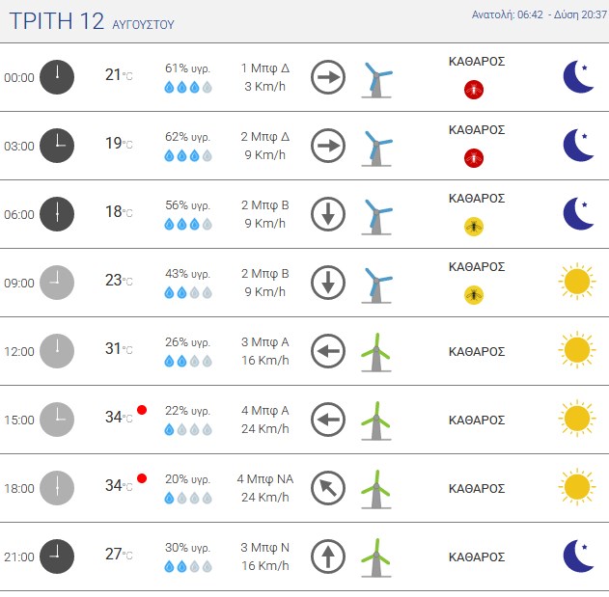
Task: Click the up wind arrow at 21:00
Action: [x=328, y=556]
